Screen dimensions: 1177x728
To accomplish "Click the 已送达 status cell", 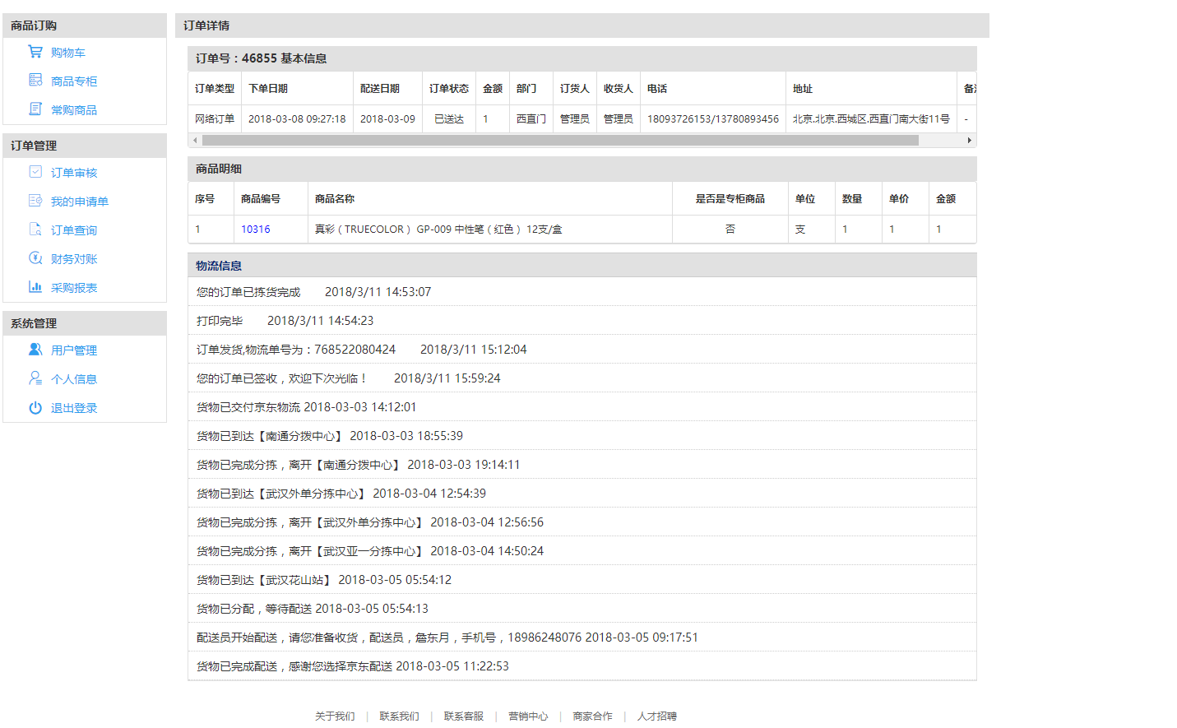I will click(449, 119).
